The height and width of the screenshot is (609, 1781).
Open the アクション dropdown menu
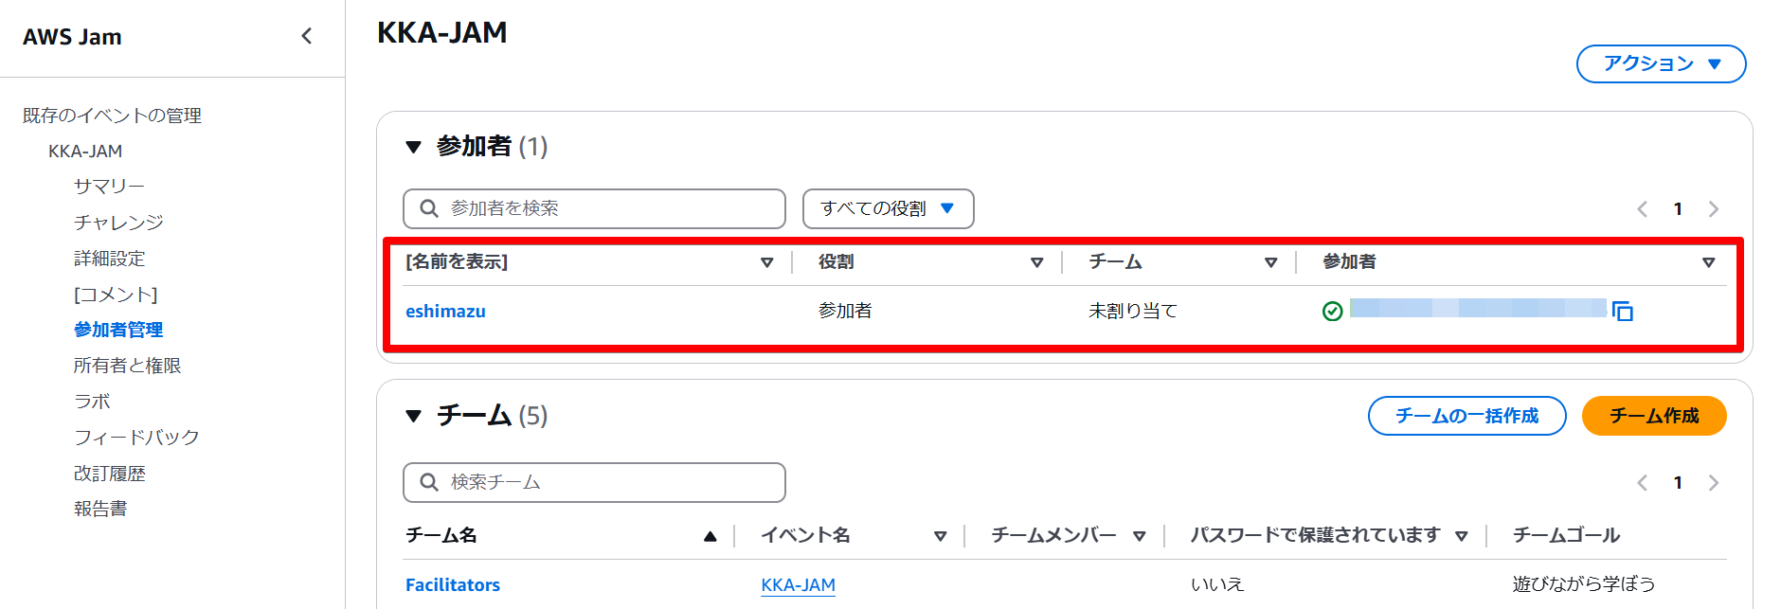[x=1661, y=63]
